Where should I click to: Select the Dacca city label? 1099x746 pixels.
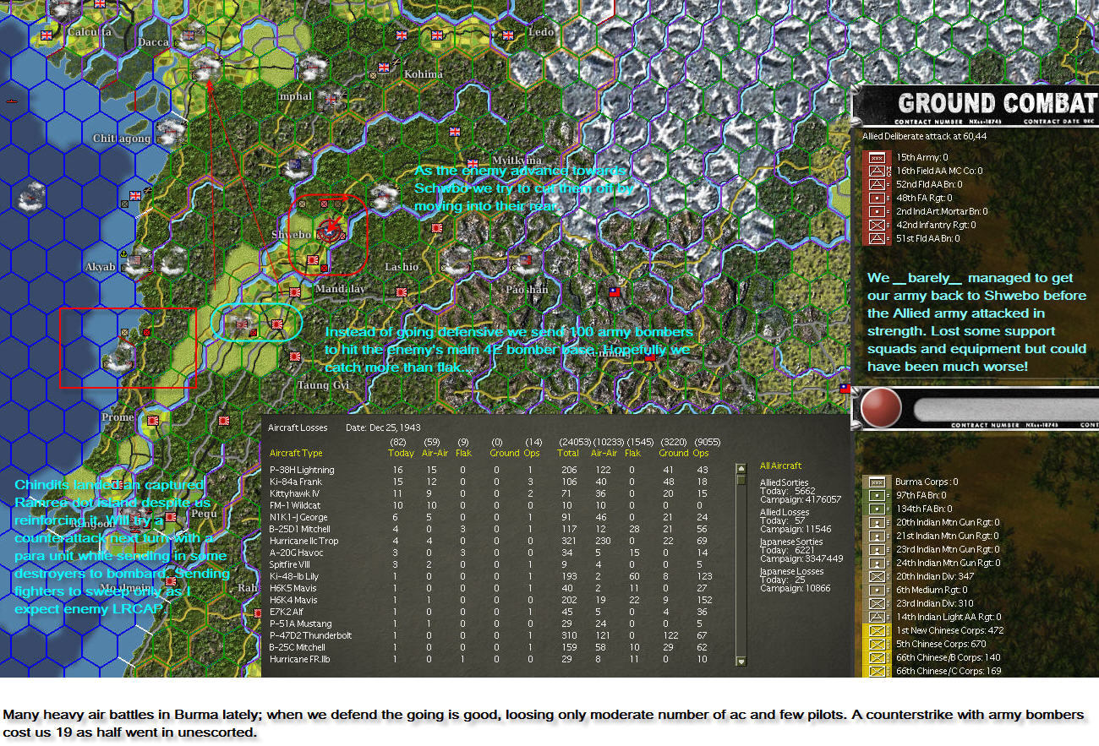pos(153,42)
